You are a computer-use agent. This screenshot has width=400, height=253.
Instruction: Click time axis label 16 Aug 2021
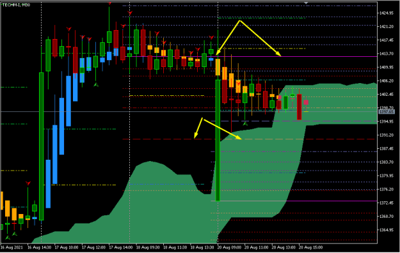click(x=12, y=247)
